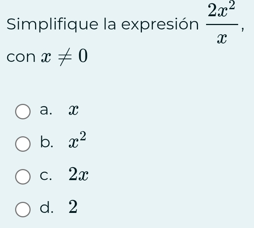Mark the radio button for option d
Viewport: 254px width, 228px height.
tap(23, 209)
